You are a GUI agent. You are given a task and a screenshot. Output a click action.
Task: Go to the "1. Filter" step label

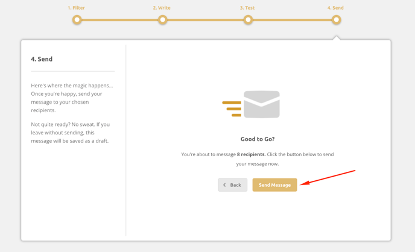coord(76,8)
